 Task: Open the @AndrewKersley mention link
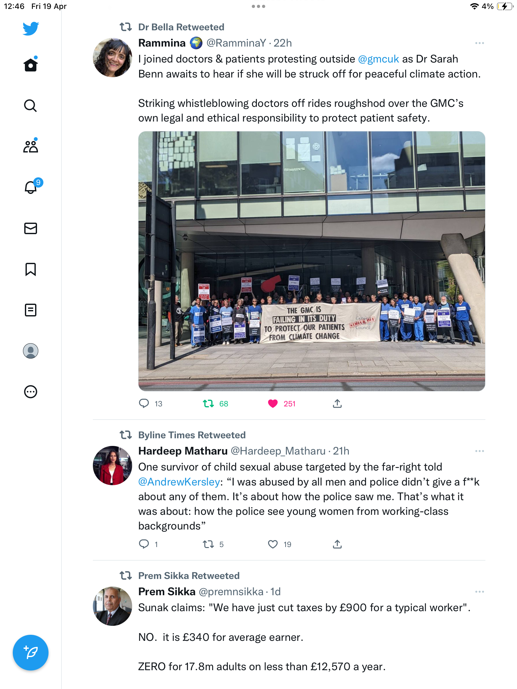(179, 482)
